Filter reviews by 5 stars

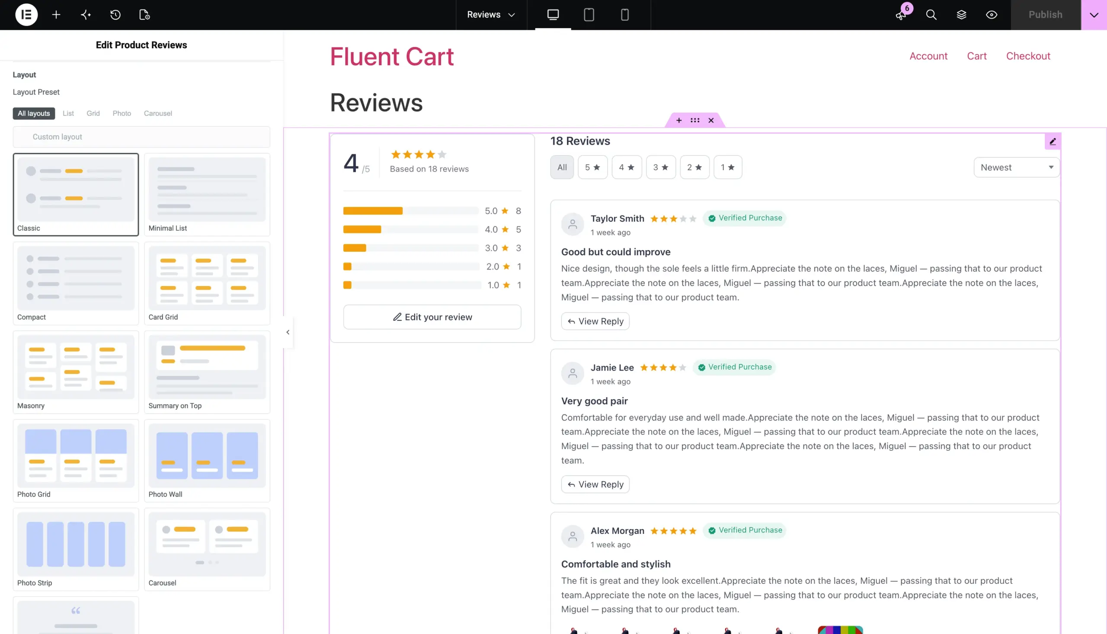pos(592,167)
